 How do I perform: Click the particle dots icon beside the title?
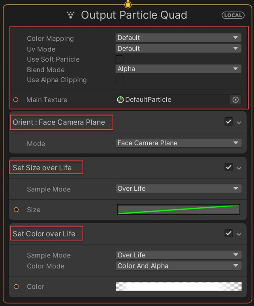pos(70,15)
